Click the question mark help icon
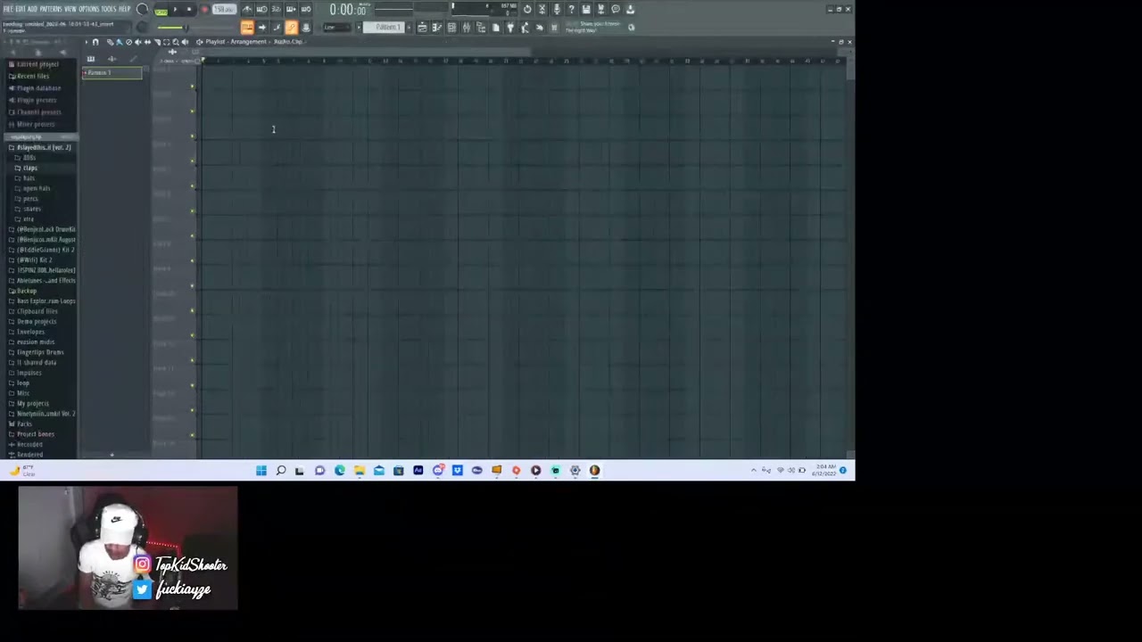Screen dimensions: 1142x642 (x=571, y=9)
